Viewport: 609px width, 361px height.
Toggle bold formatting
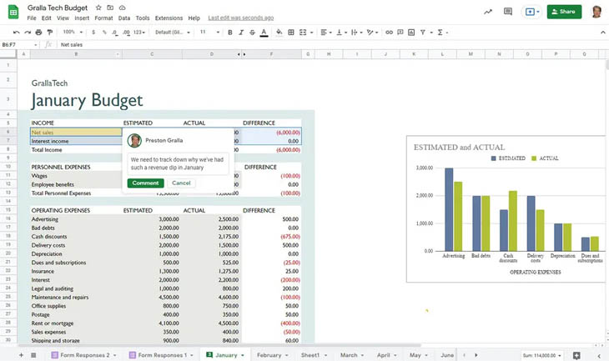(230, 33)
